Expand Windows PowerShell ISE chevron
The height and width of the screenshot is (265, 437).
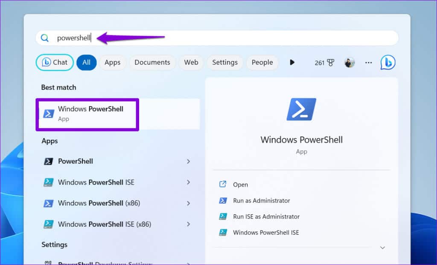188,182
